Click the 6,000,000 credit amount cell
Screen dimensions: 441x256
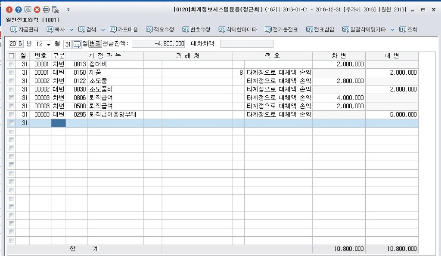pos(392,115)
